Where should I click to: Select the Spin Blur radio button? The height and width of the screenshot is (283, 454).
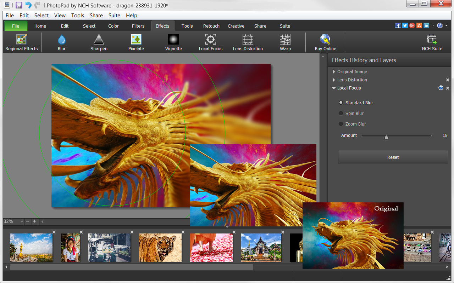341,113
